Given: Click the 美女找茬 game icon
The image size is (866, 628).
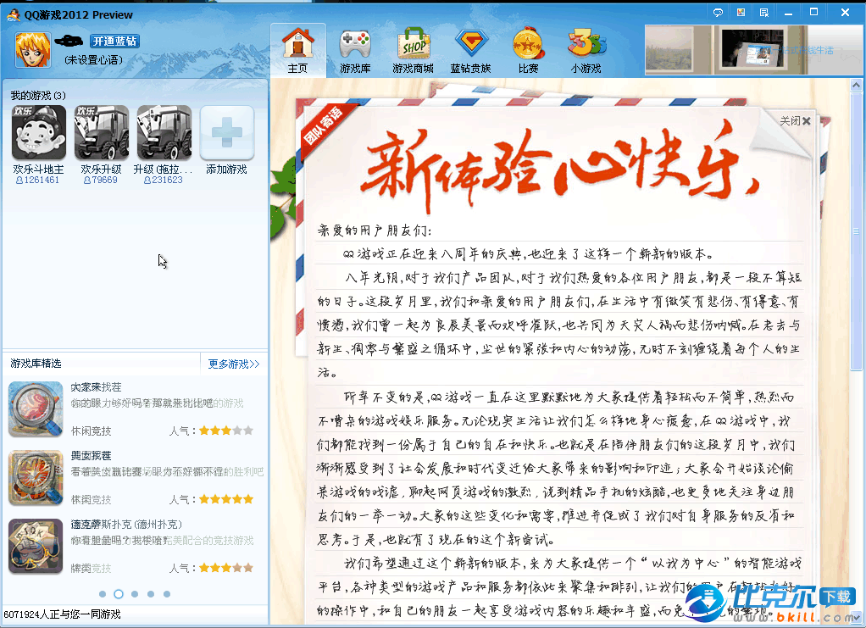Looking at the screenshot, I should click(x=36, y=478).
